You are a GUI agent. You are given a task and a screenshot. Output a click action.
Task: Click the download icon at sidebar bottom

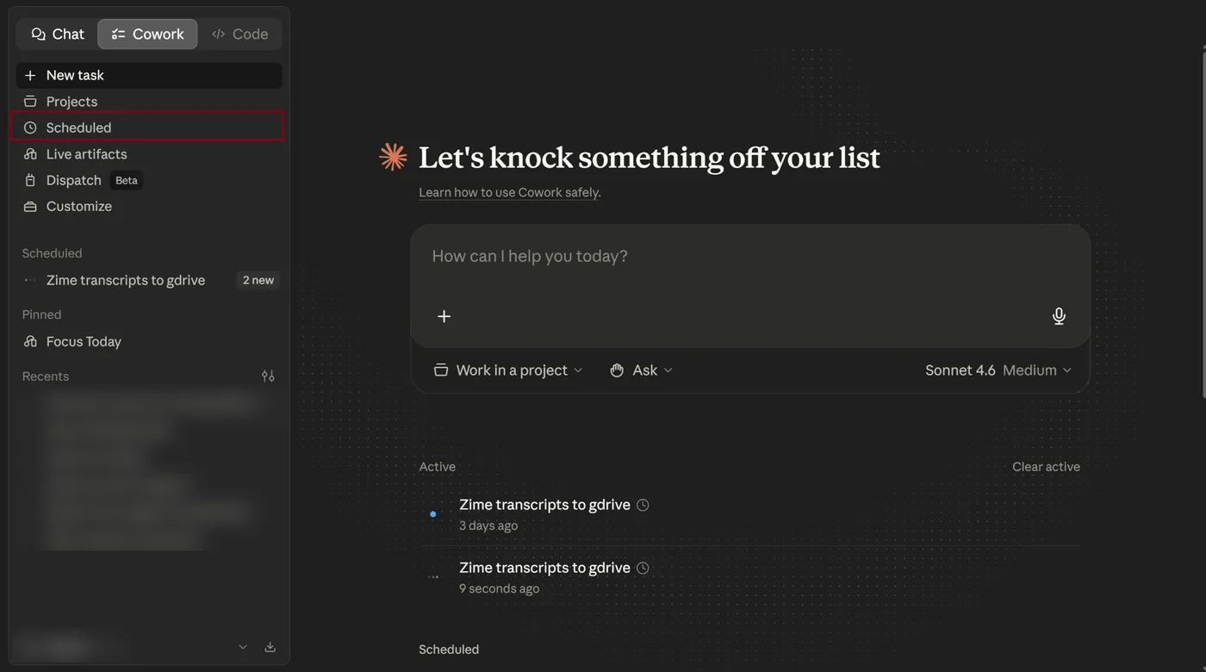[270, 647]
